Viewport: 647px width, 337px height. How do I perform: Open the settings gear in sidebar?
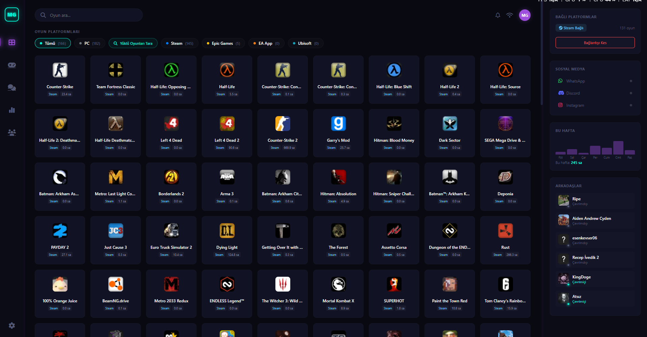click(x=12, y=326)
